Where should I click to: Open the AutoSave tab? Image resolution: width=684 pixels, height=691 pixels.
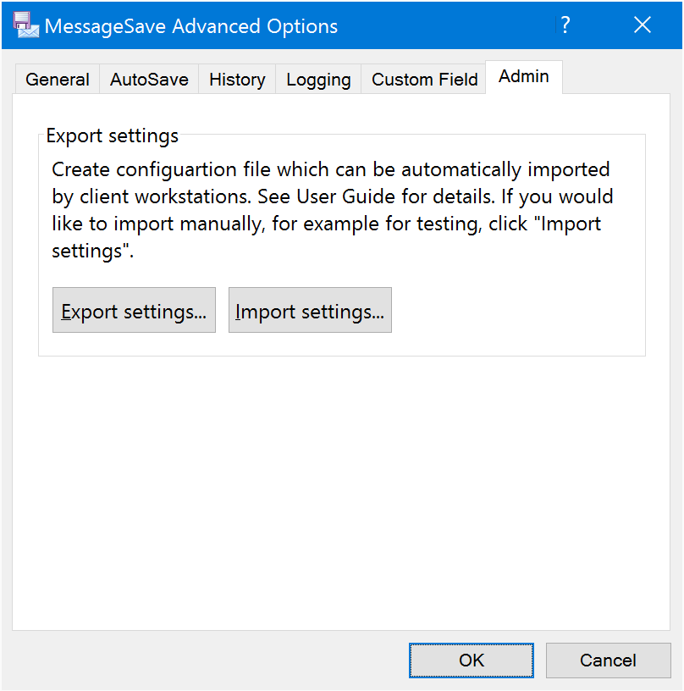click(149, 80)
